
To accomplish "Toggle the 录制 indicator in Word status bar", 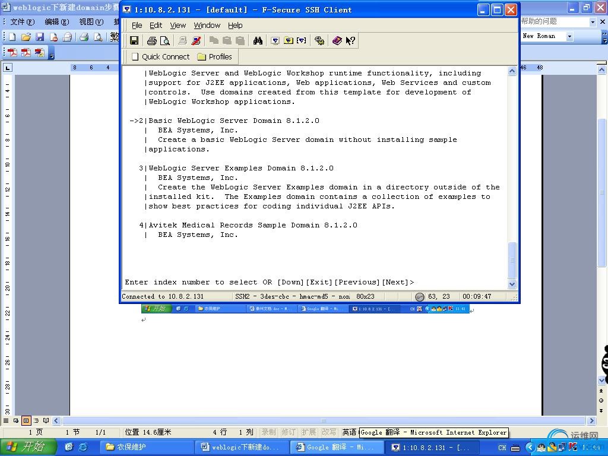I will (x=268, y=432).
